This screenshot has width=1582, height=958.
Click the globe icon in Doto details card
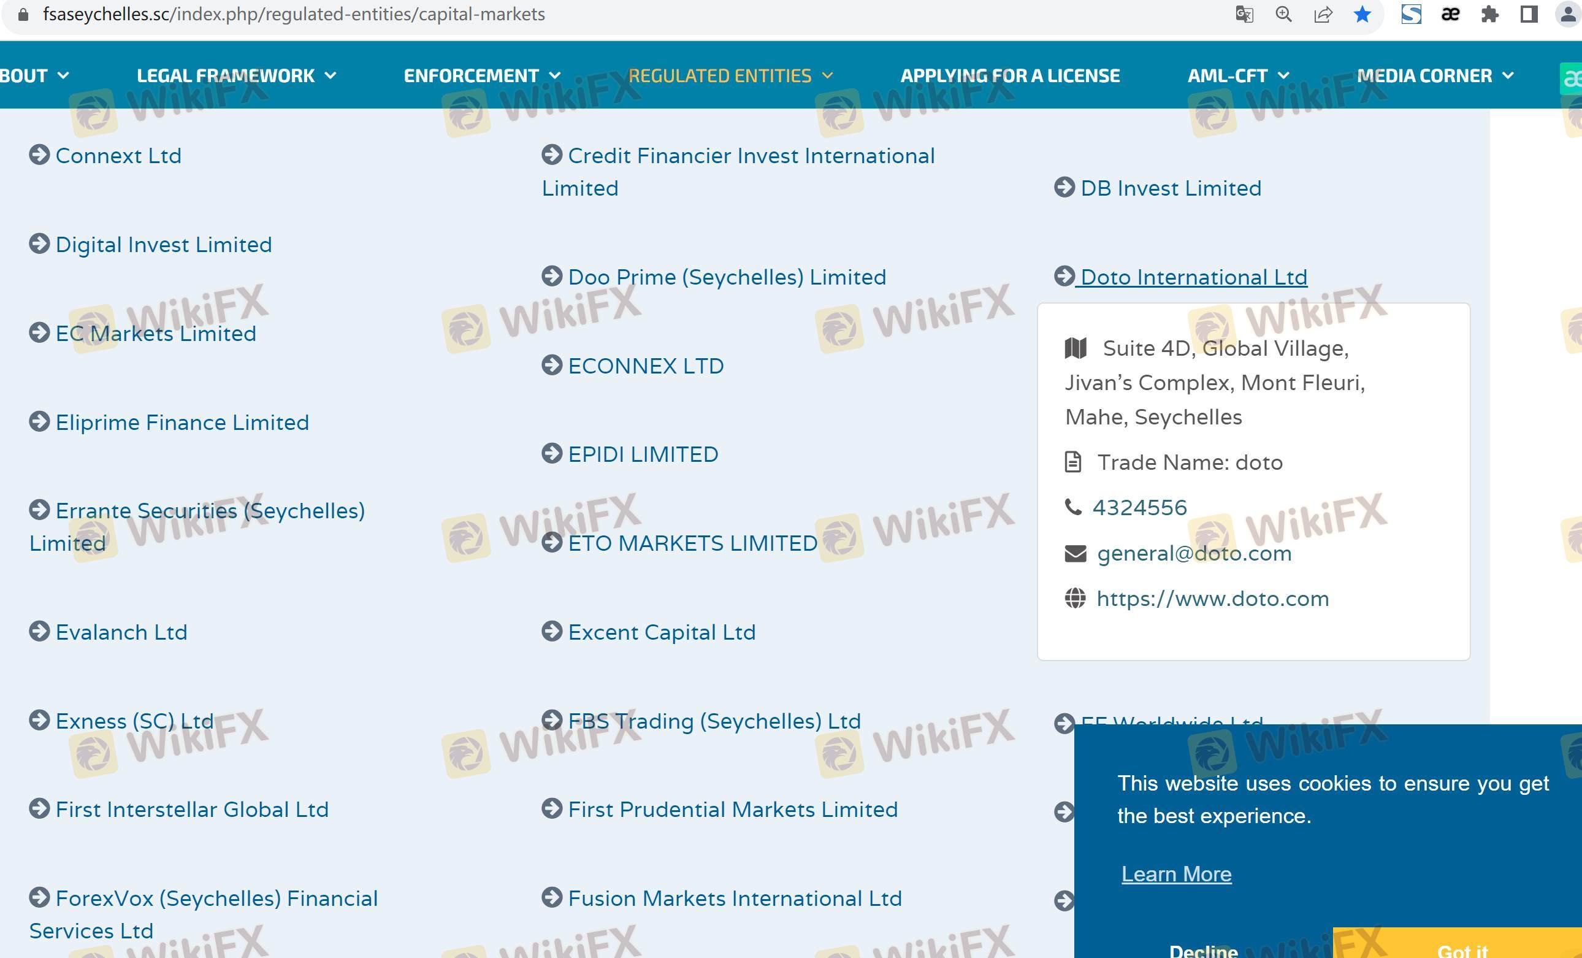[x=1076, y=599]
